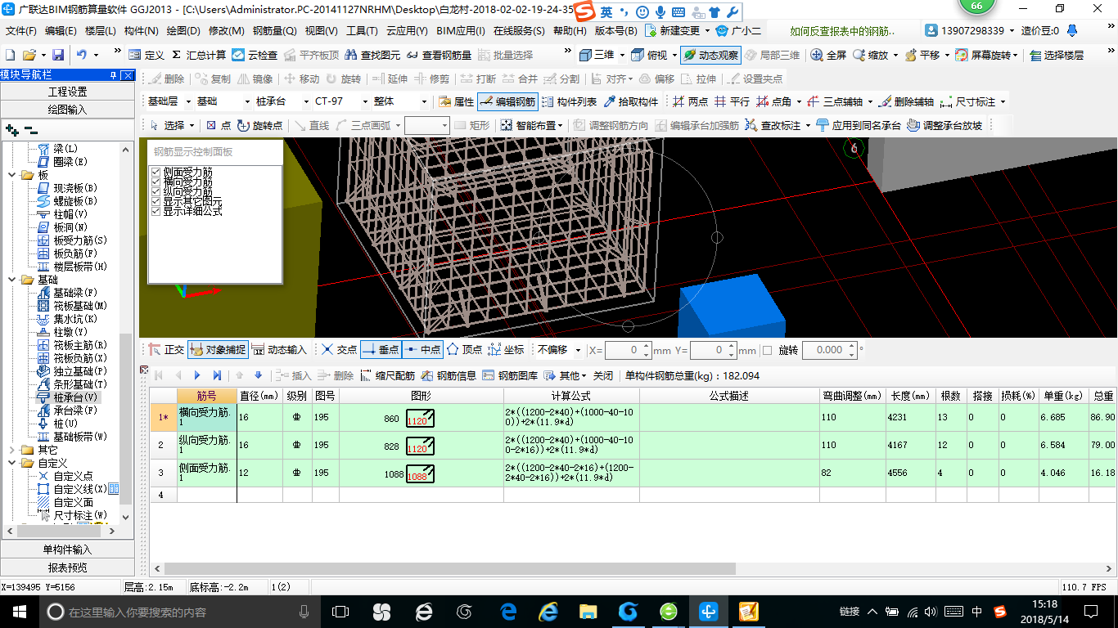Toggle 垂点 perpendicular snap

[x=381, y=349]
